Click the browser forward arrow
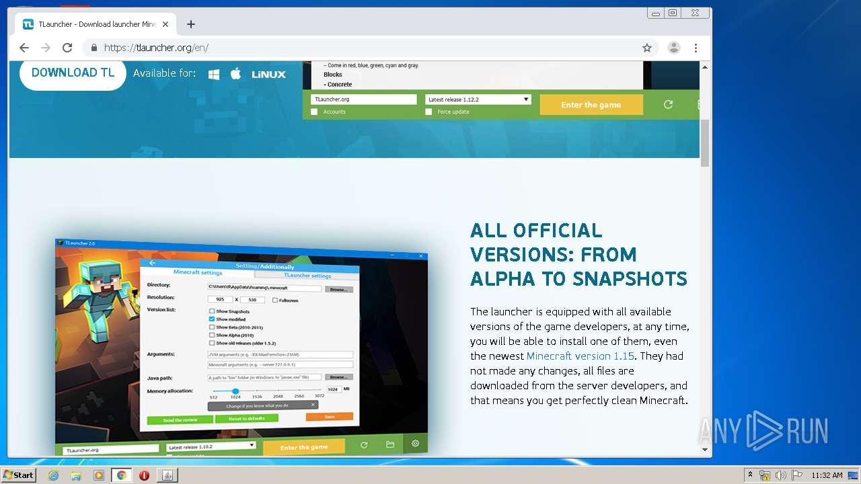The height and width of the screenshot is (484, 861). click(x=46, y=48)
